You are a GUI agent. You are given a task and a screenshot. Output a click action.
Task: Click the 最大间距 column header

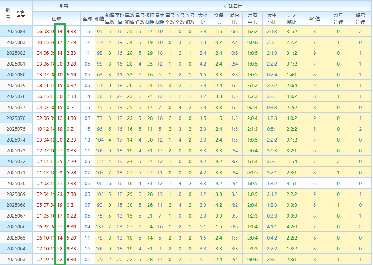160,19
